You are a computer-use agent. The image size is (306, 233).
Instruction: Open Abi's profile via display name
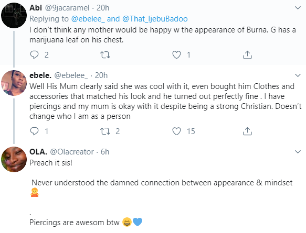pos(36,8)
